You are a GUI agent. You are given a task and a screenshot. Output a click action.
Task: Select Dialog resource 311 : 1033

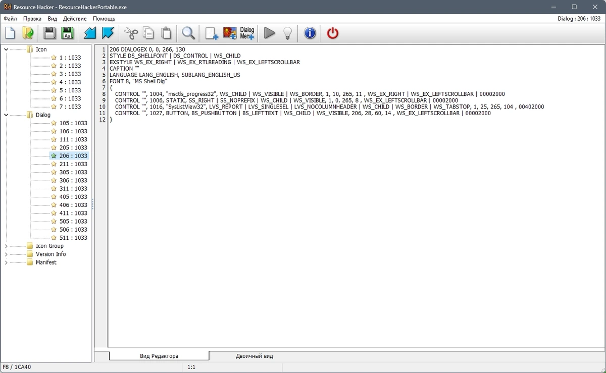pyautogui.click(x=73, y=189)
